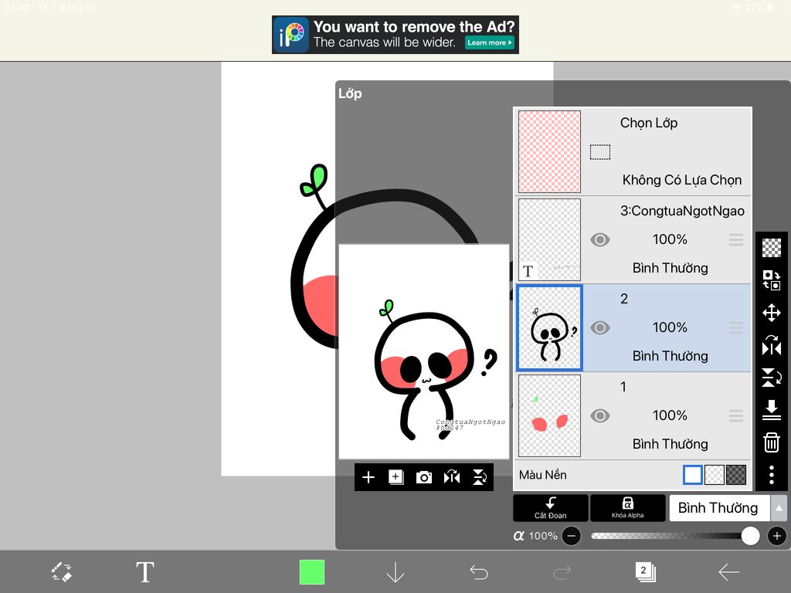Select layer 2 character thumbnail
The width and height of the screenshot is (791, 593).
click(x=549, y=327)
